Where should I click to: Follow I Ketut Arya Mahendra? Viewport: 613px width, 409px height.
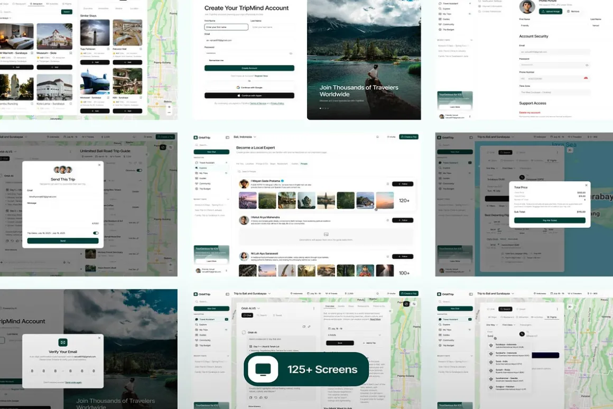tap(403, 220)
